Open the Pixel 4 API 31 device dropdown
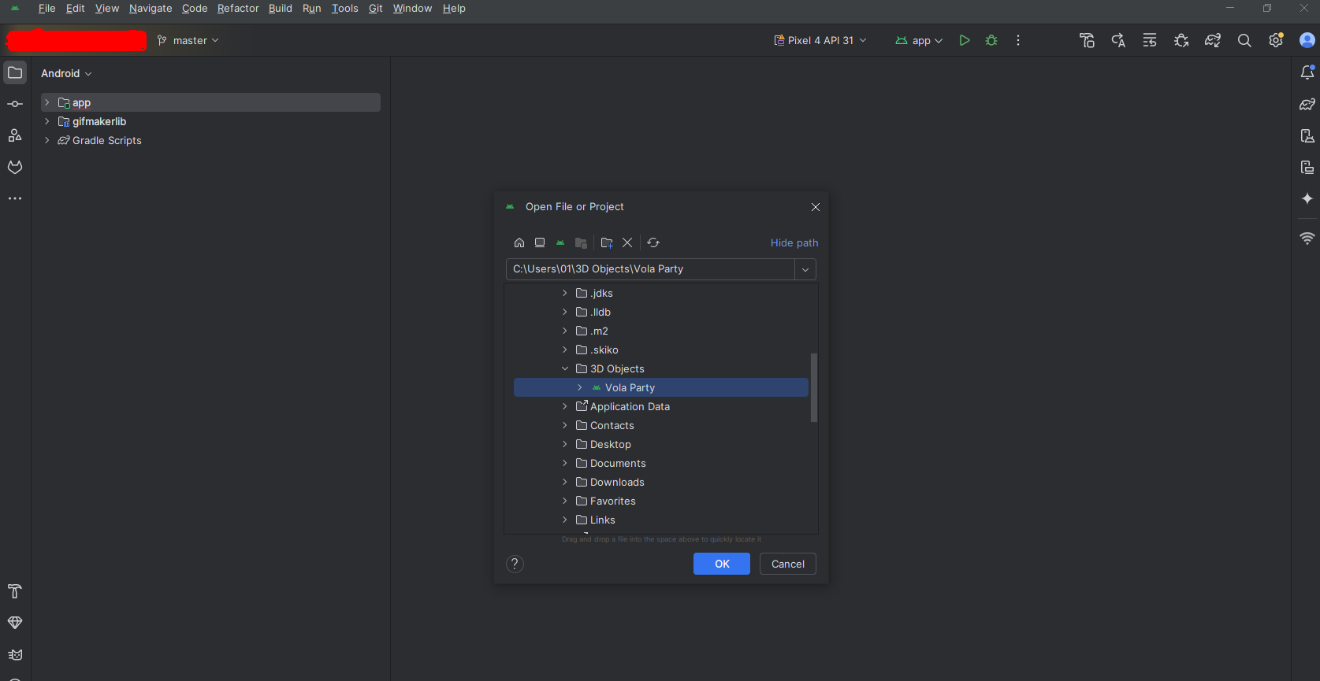This screenshot has height=681, width=1320. tap(820, 40)
